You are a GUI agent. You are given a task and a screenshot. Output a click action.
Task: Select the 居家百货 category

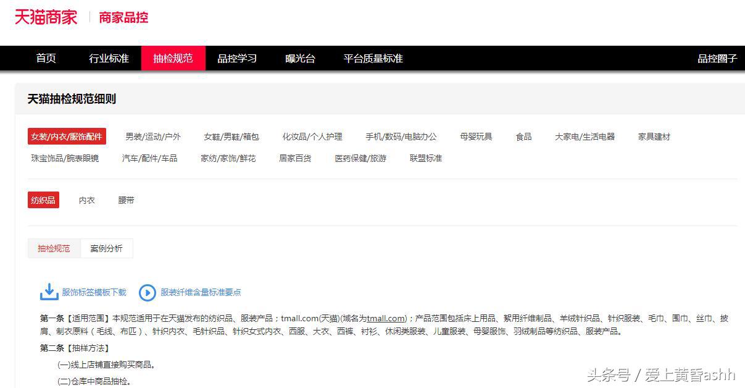click(x=295, y=158)
